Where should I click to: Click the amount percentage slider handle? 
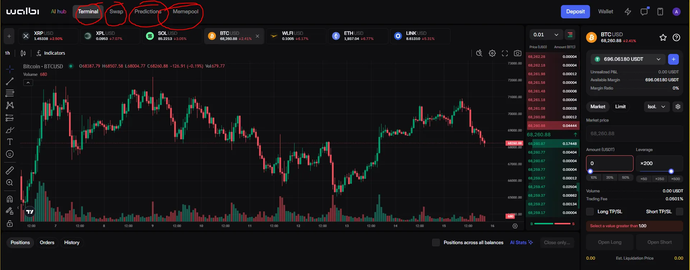(590, 171)
